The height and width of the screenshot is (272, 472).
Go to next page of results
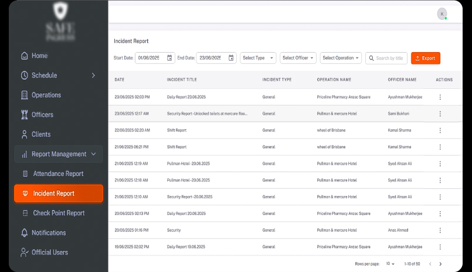pyautogui.click(x=440, y=264)
